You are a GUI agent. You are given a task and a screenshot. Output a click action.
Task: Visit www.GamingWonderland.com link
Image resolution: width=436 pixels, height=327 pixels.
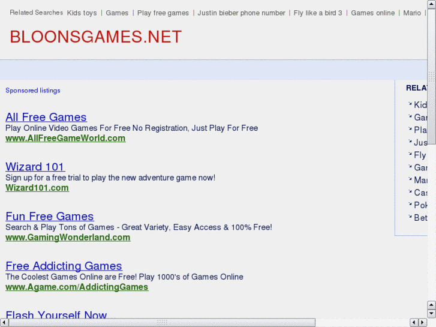tap(68, 238)
